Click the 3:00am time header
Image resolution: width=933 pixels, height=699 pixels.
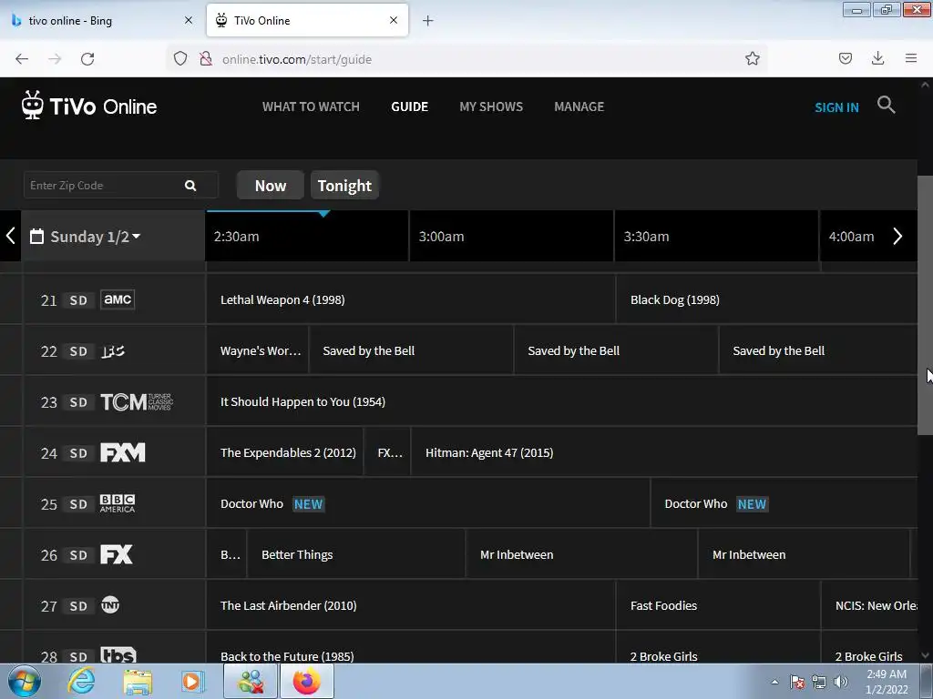(x=511, y=236)
